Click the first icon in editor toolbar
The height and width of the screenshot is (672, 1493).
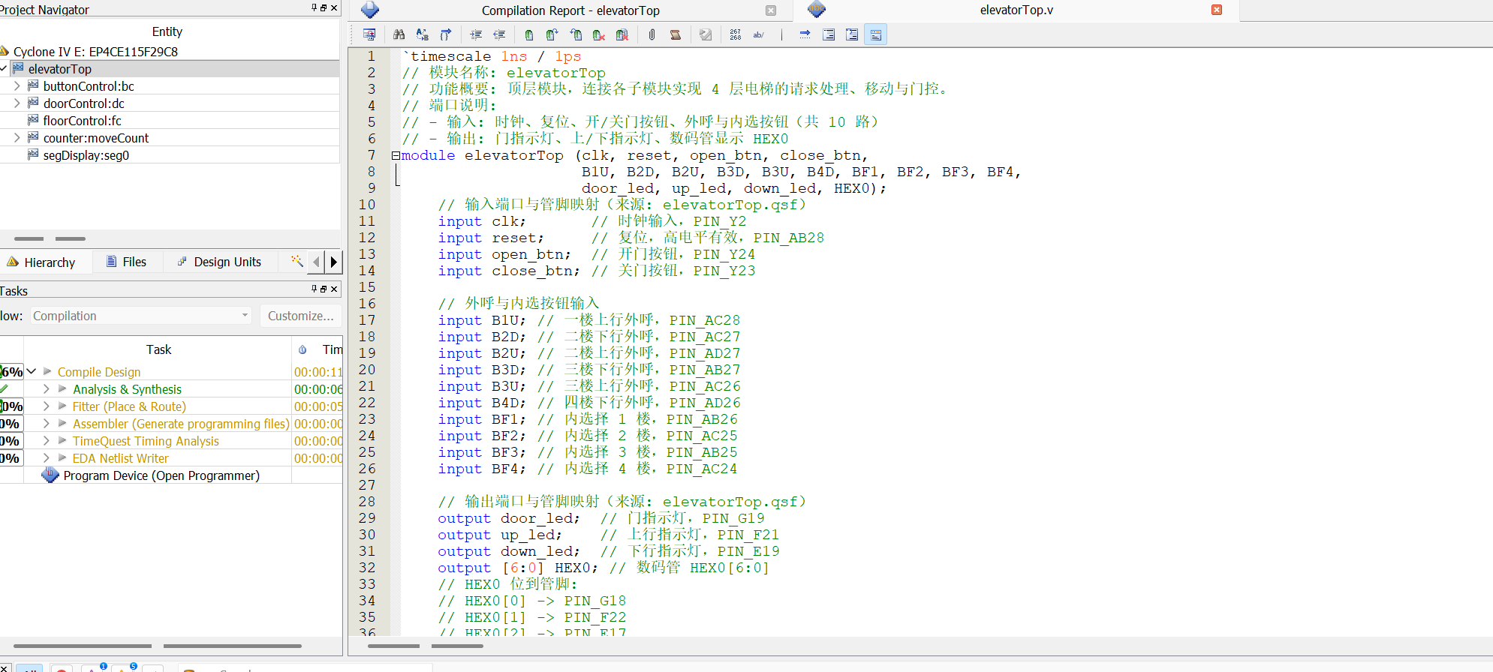pos(369,34)
